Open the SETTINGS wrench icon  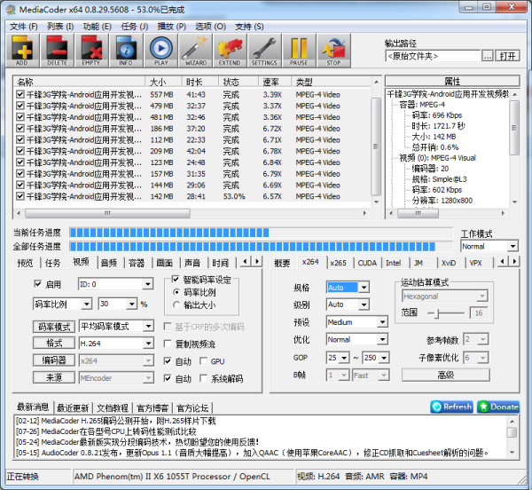[x=264, y=51]
